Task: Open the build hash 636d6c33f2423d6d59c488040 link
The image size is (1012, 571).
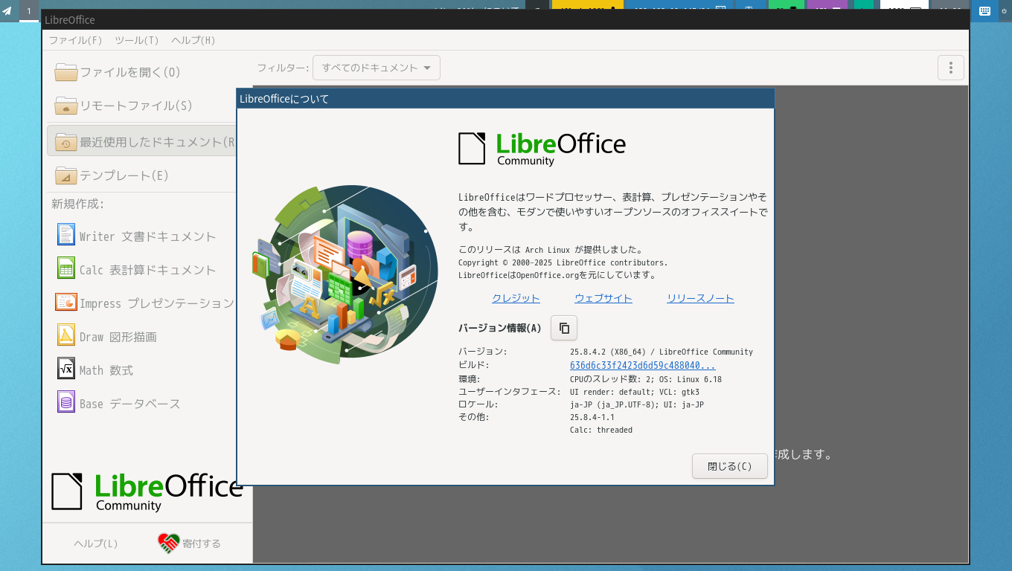Action: coord(643,365)
